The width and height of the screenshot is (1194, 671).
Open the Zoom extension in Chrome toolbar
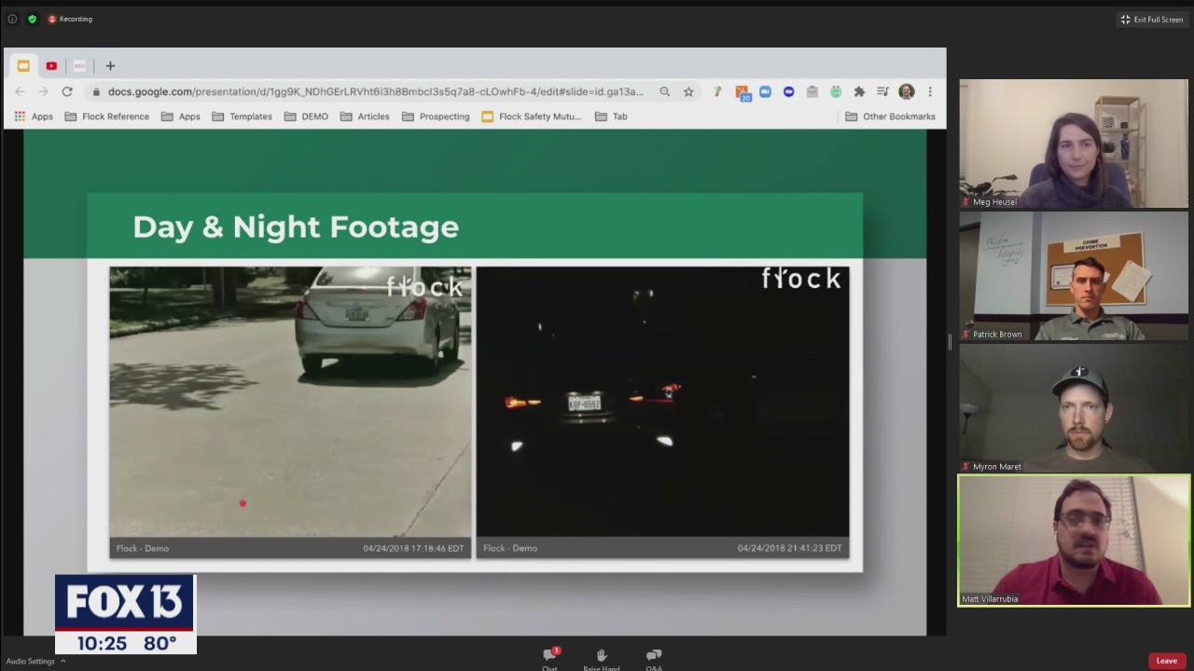pos(766,91)
